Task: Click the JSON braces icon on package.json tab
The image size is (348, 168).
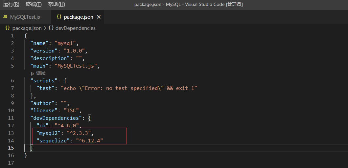Action: click(x=59, y=17)
